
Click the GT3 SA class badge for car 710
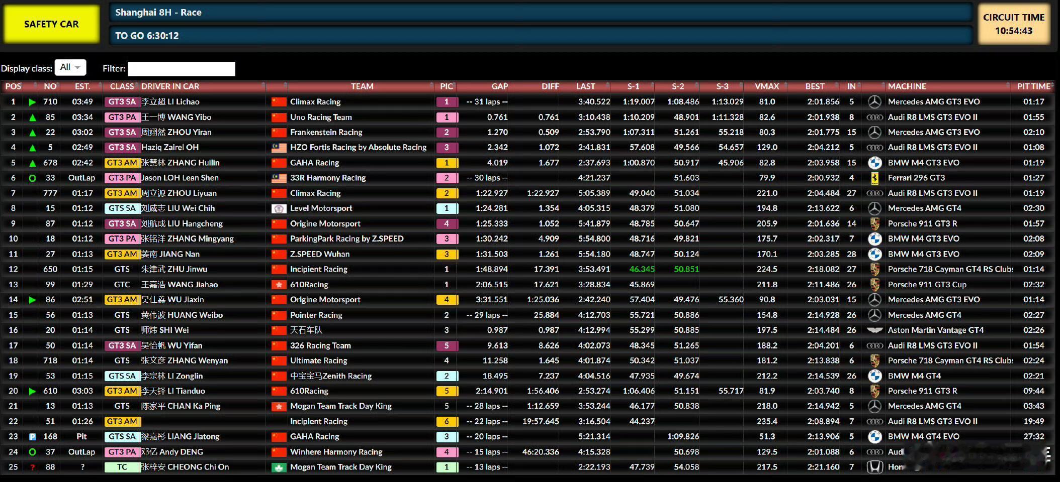pos(122,102)
